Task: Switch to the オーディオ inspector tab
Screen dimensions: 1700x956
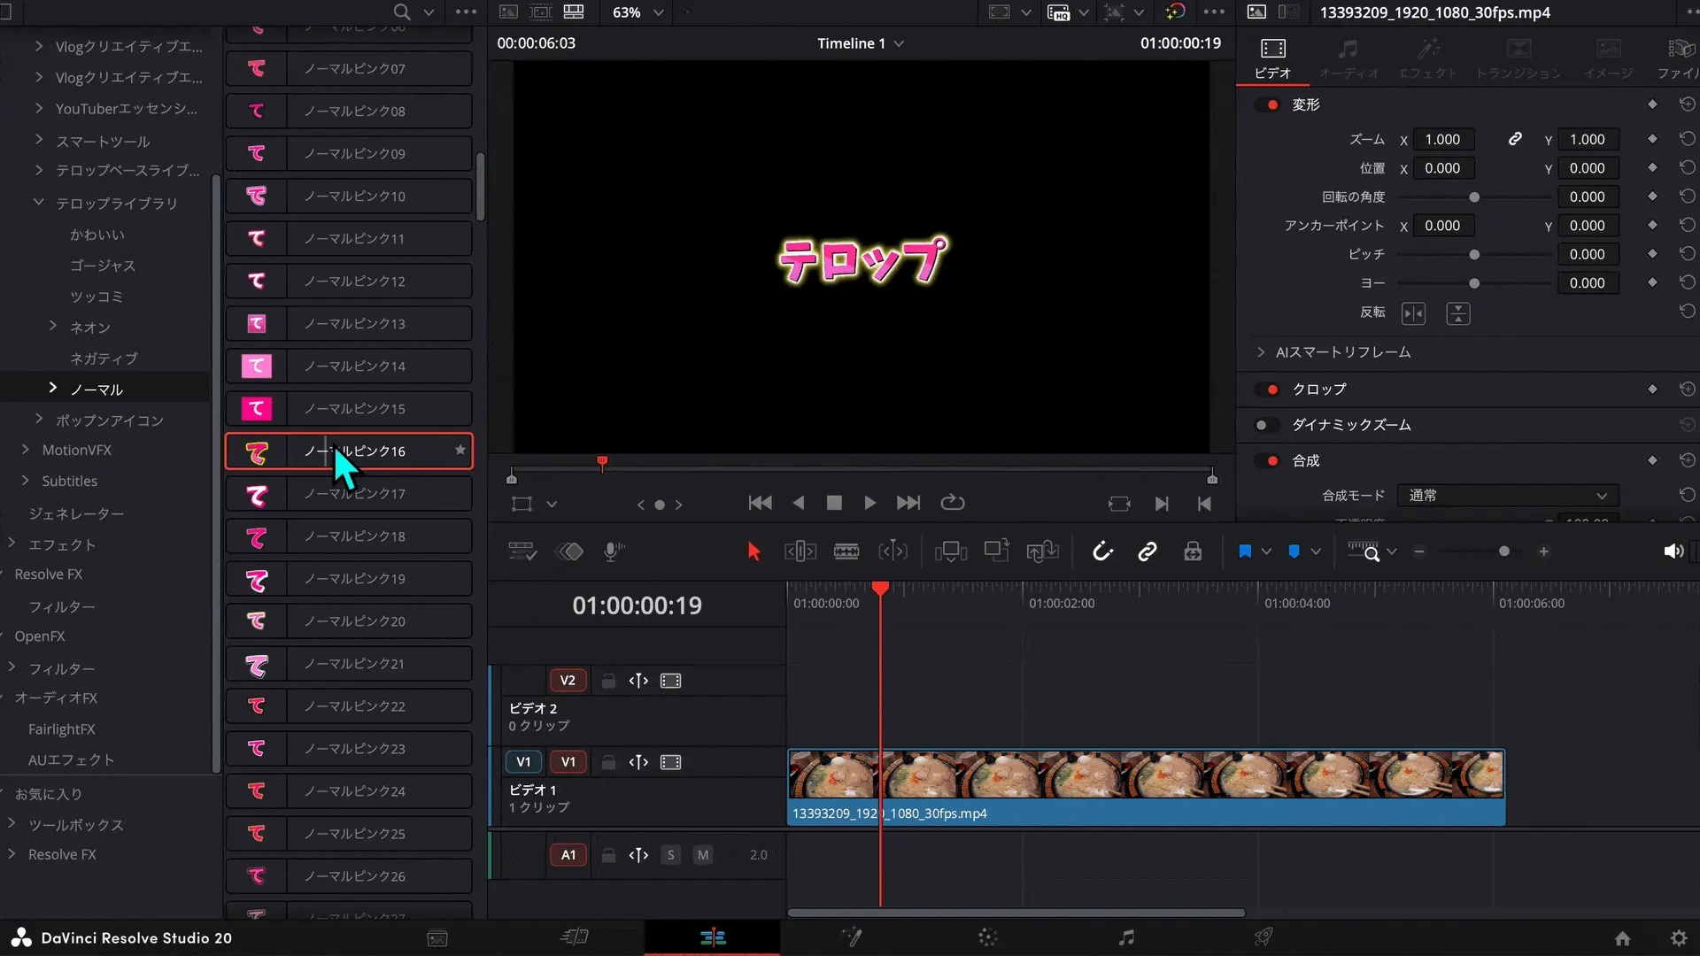Action: (x=1348, y=58)
